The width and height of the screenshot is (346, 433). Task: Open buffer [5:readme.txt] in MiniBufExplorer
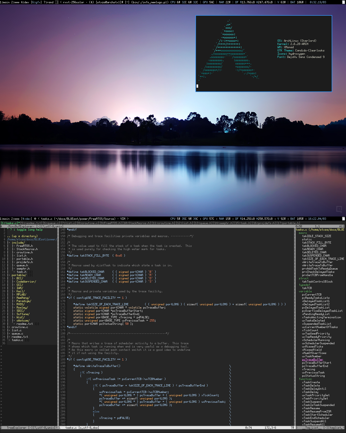(x=31, y=223)
